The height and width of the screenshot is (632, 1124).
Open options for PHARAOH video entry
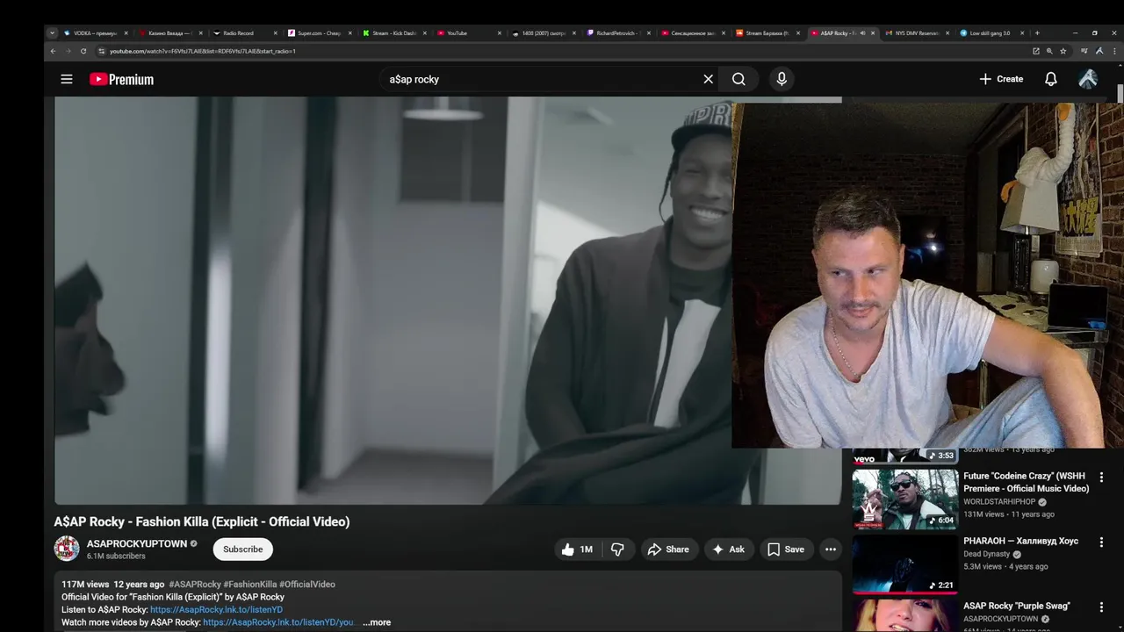tap(1101, 542)
